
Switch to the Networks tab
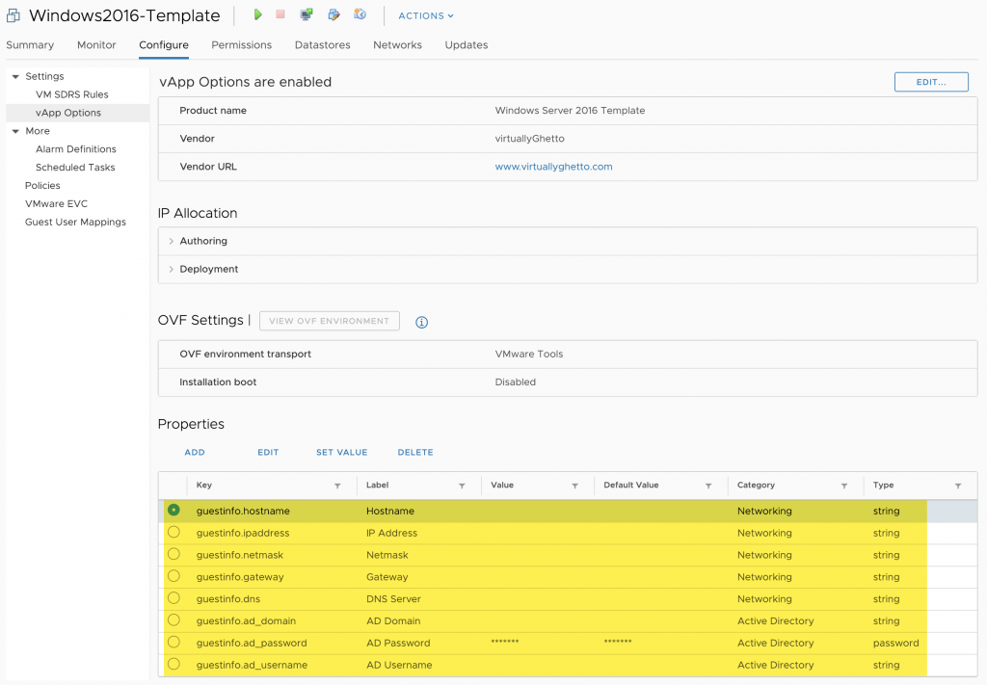click(x=397, y=44)
